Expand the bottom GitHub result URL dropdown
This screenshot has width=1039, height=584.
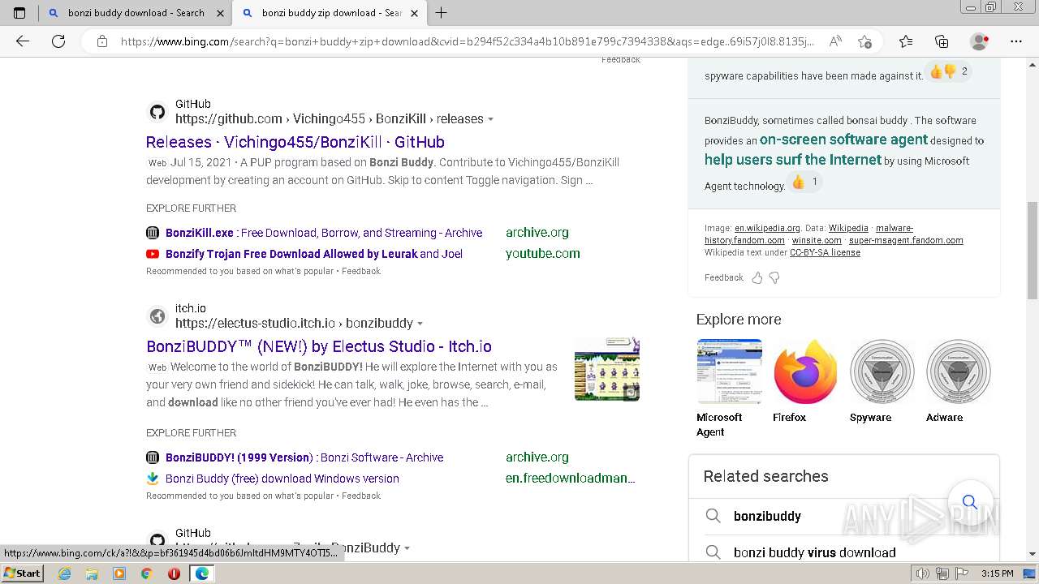coord(407,548)
